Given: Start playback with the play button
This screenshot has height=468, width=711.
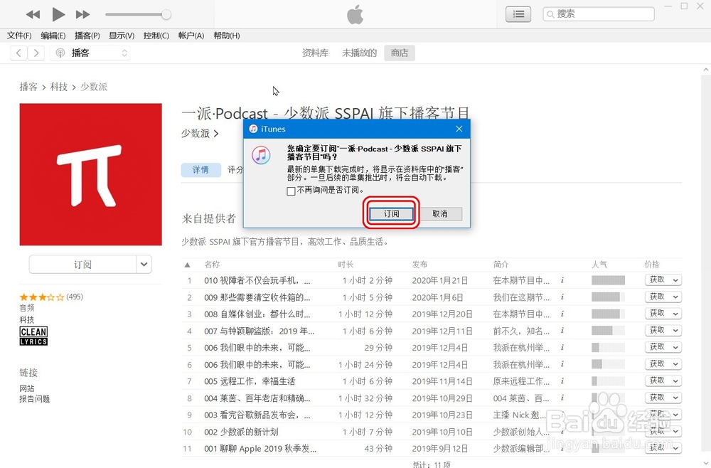Looking at the screenshot, I should pyautogui.click(x=58, y=14).
